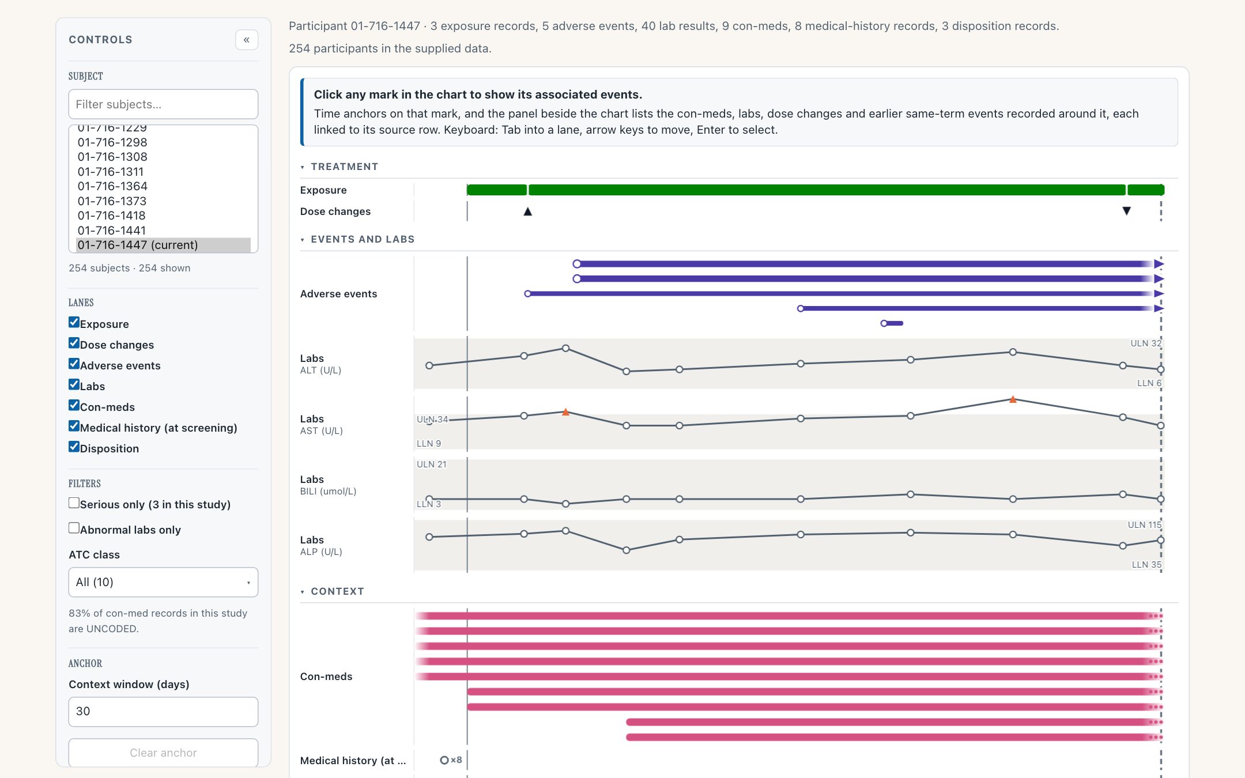Click the third adverse event purple bar
1245x778 pixels.
click(x=844, y=293)
